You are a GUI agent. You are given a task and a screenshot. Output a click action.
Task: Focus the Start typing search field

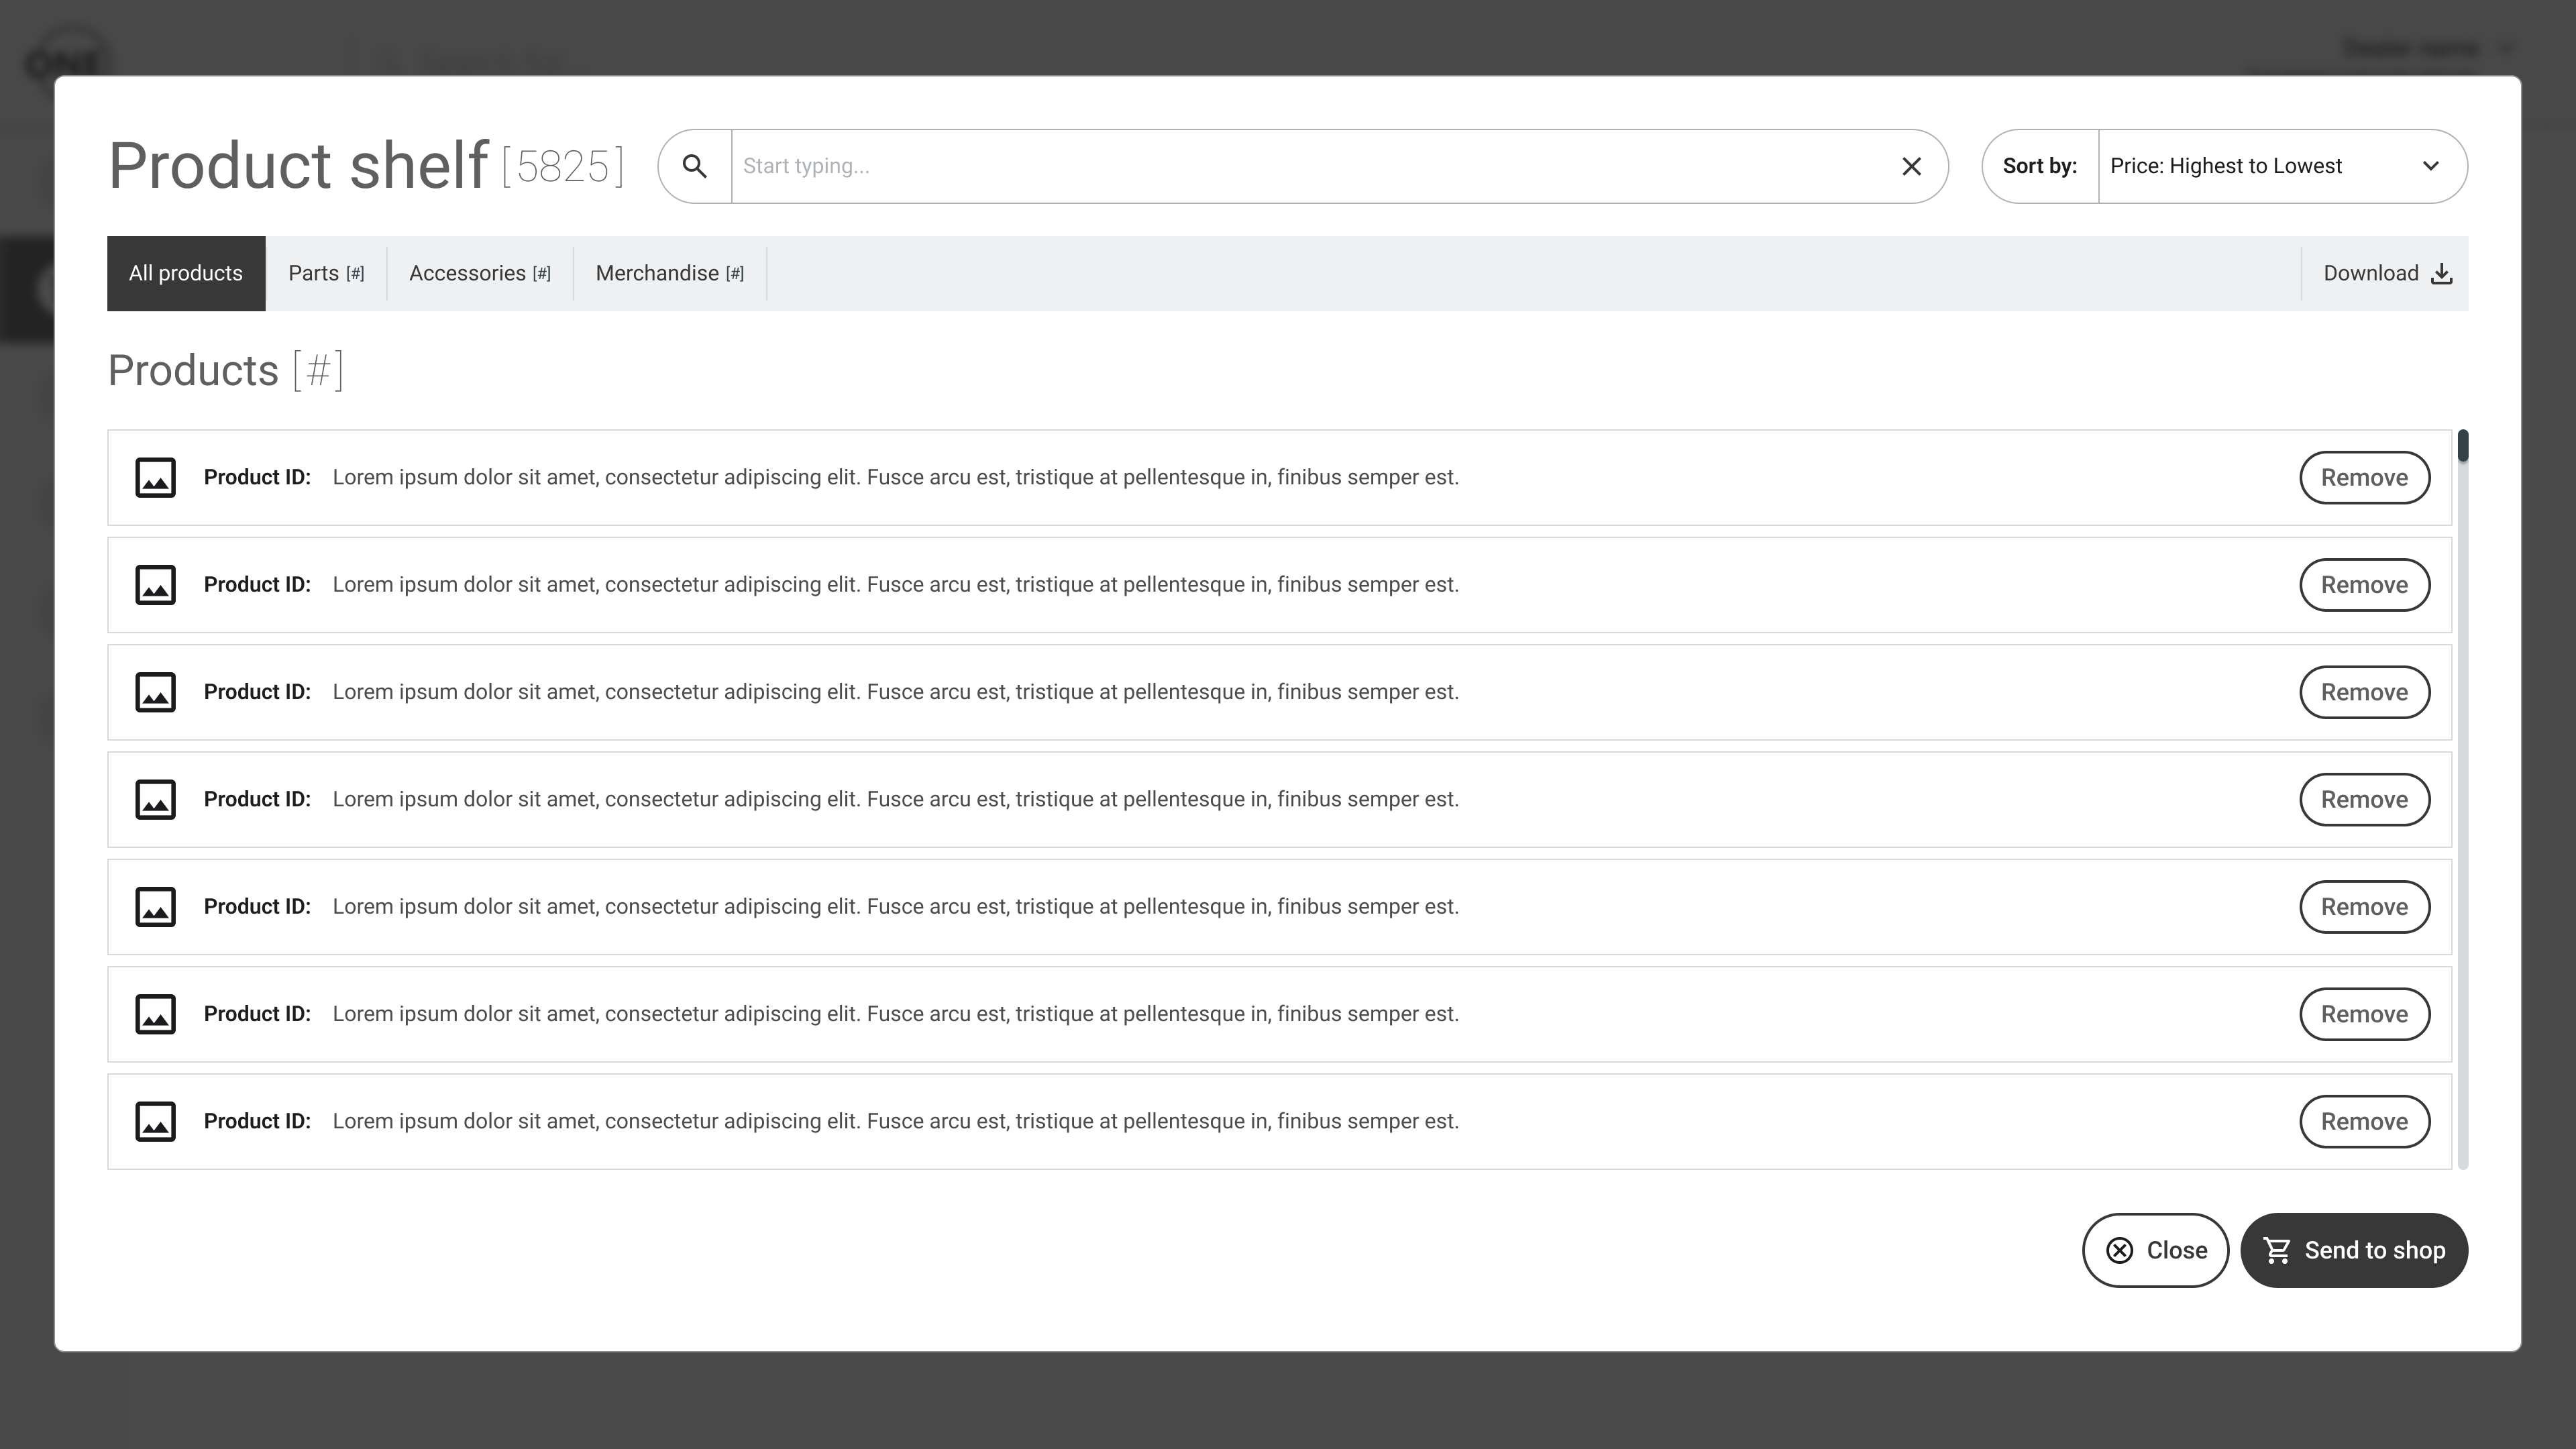pyautogui.click(x=1300, y=166)
